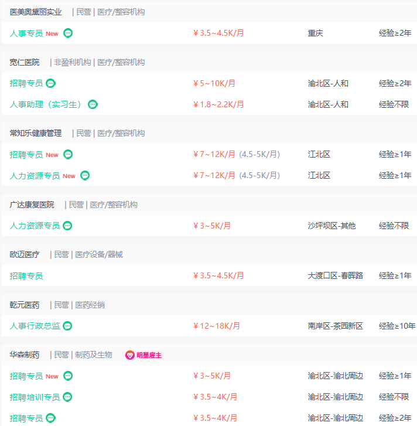417x426 pixels.
Task: Message recruiter for 人事行政总监 job
Action: [68, 326]
